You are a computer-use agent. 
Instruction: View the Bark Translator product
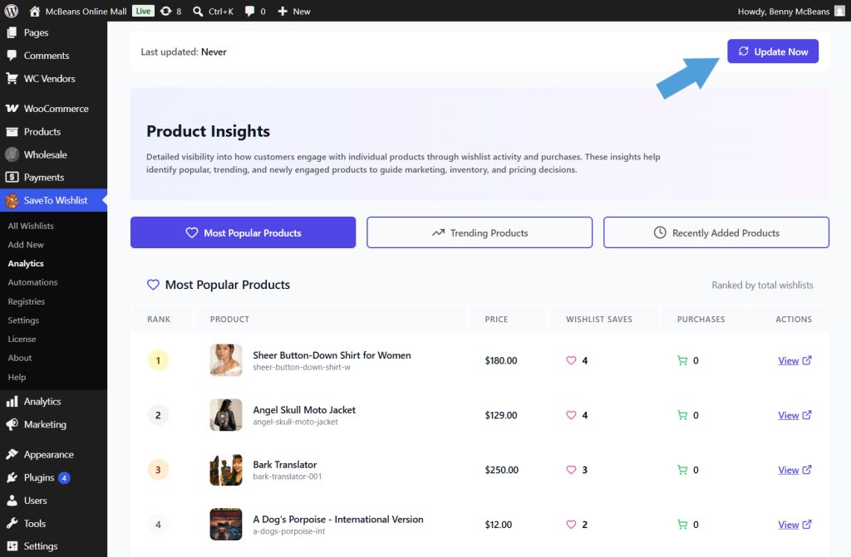point(794,470)
